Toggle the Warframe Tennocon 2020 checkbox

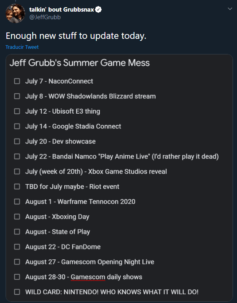(x=17, y=202)
